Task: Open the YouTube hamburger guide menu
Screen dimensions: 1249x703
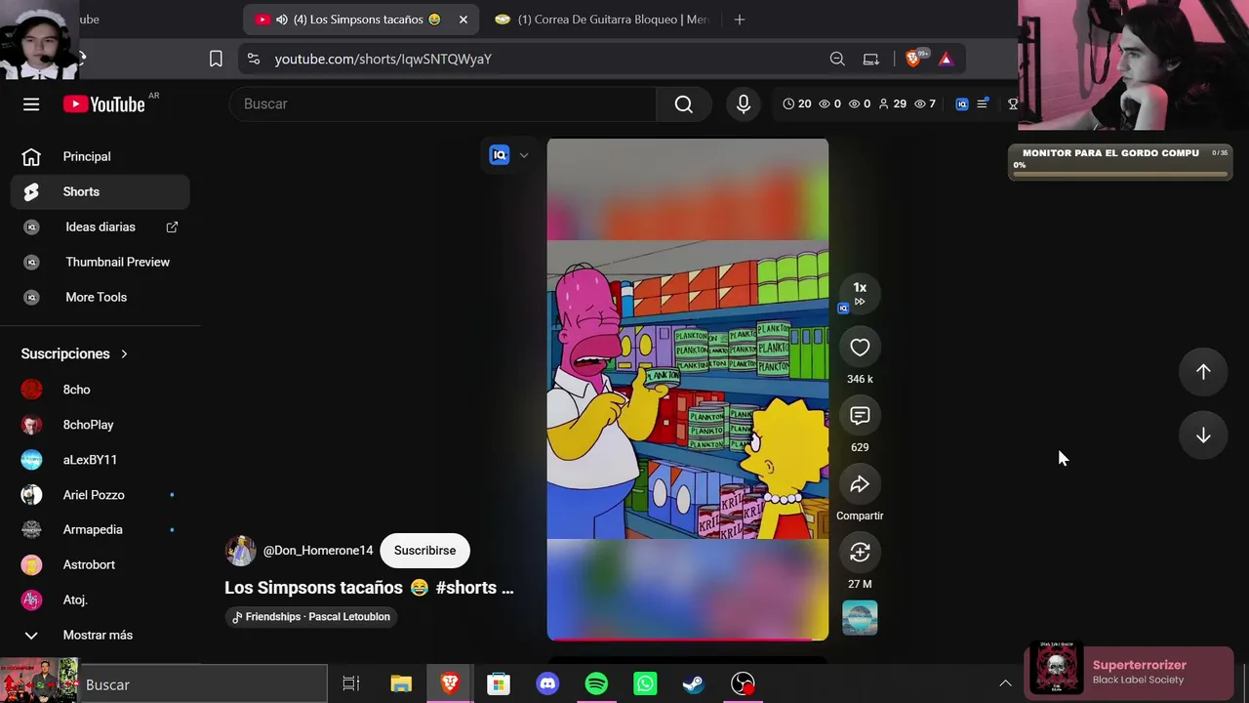Action: pyautogui.click(x=31, y=104)
